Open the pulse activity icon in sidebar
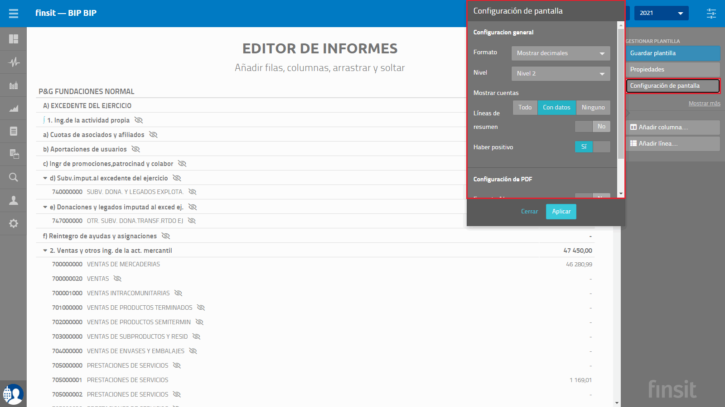725x407 pixels. coord(14,62)
